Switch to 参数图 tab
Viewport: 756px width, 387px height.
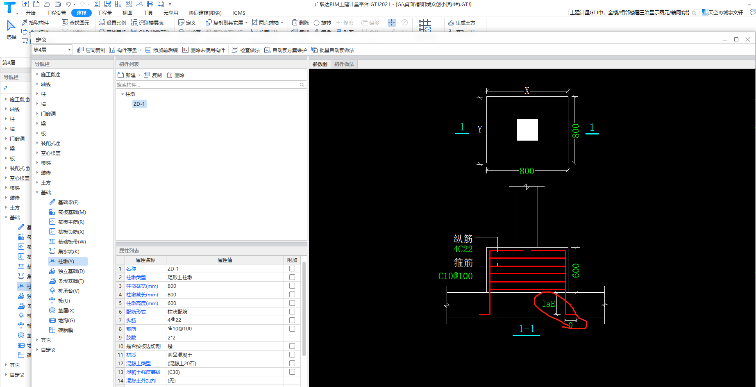pyautogui.click(x=320, y=64)
